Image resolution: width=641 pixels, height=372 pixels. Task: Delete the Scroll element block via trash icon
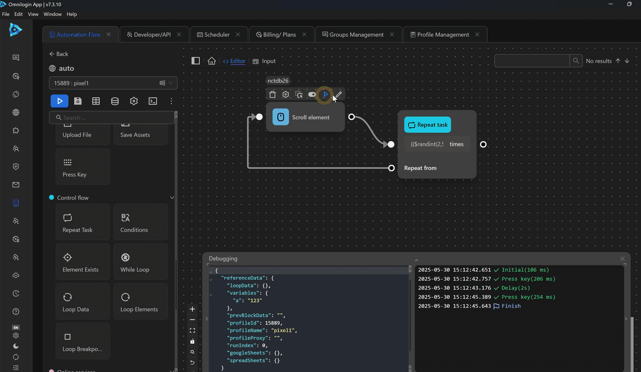[273, 95]
